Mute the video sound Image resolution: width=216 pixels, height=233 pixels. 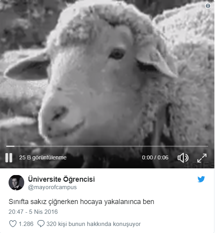pos(183,158)
